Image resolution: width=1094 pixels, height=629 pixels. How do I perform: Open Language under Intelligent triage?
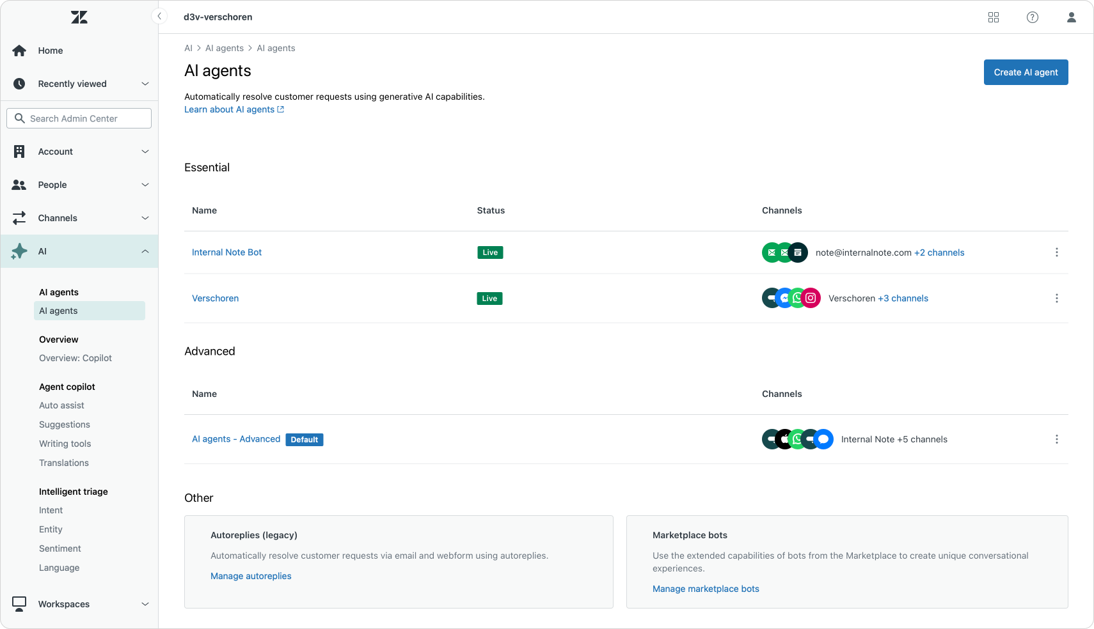click(59, 568)
